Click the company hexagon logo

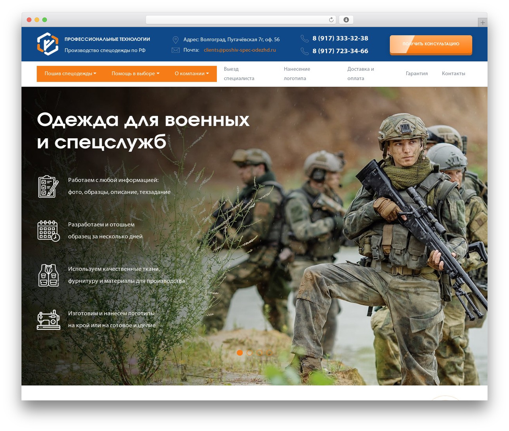48,44
